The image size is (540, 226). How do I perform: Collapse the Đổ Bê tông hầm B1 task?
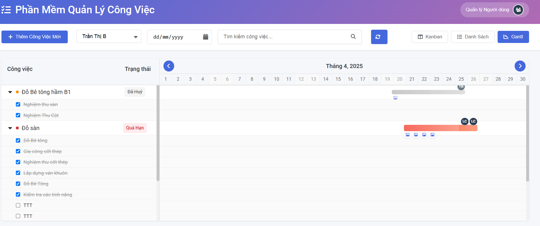point(10,92)
